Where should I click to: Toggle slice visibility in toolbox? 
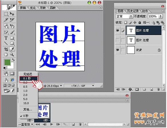coord(12,74)
